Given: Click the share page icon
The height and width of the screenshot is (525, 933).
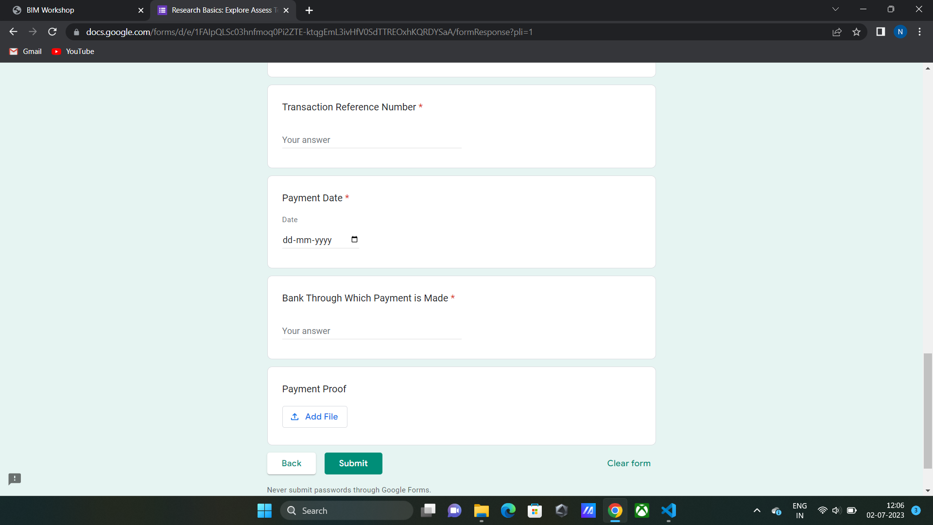Looking at the screenshot, I should coord(837,32).
